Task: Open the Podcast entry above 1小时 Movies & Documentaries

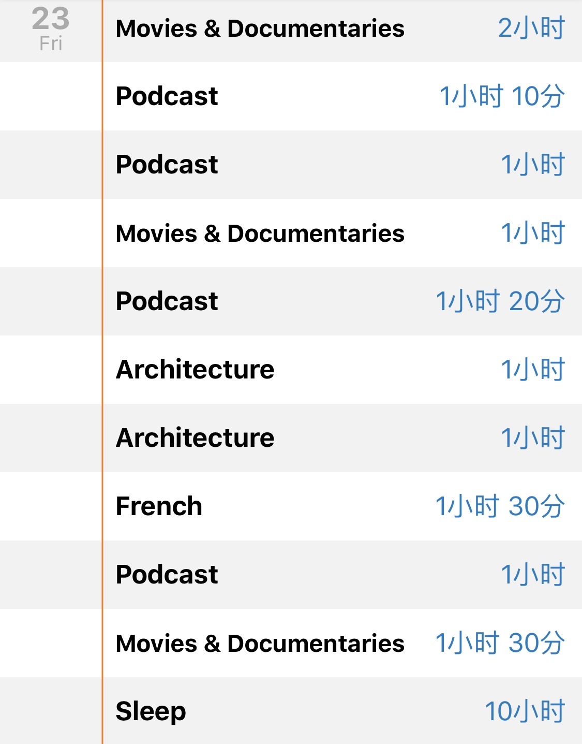Action: click(342, 165)
